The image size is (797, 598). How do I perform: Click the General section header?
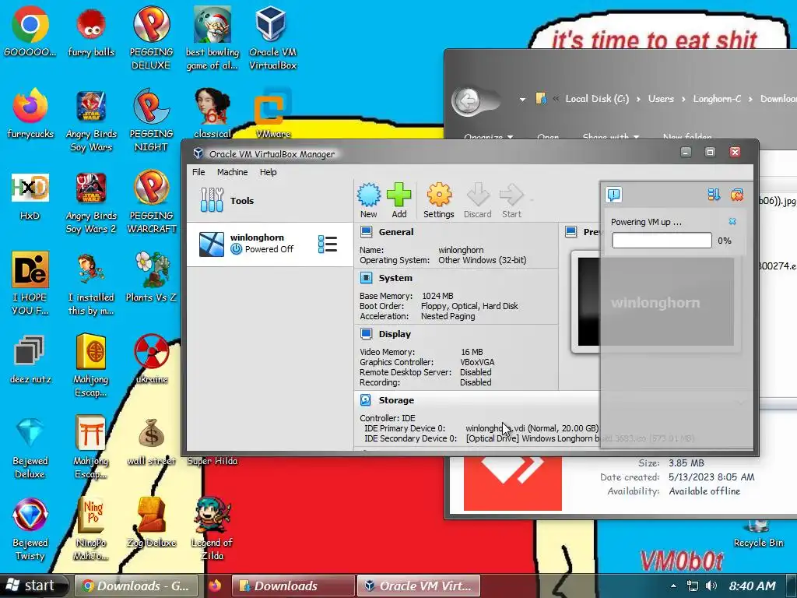pyautogui.click(x=396, y=232)
